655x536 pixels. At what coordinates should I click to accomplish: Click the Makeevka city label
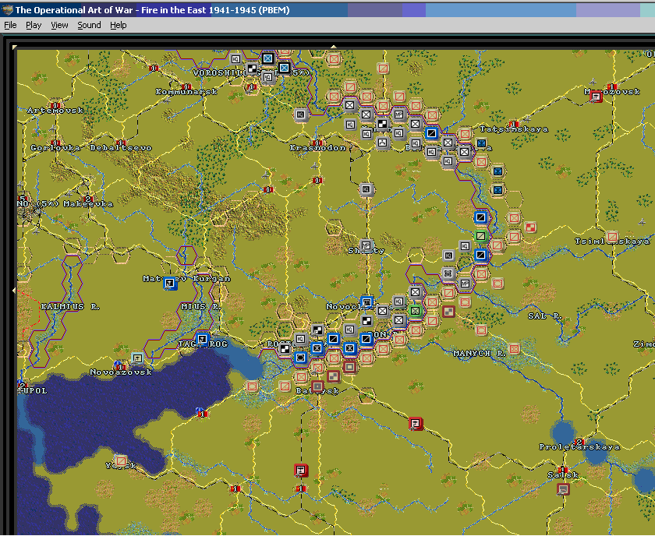pos(88,204)
